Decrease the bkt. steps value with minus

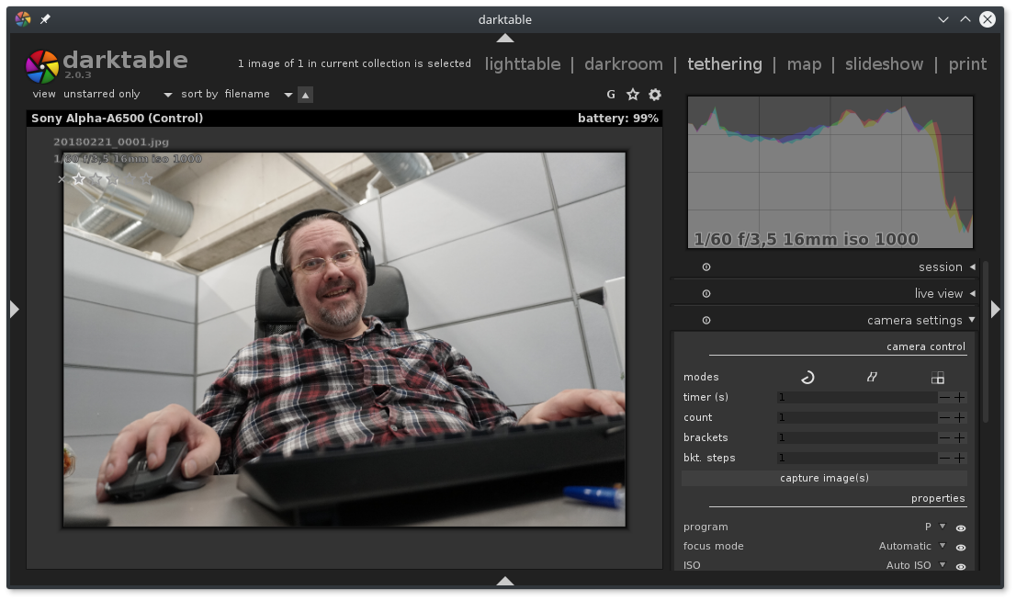[944, 458]
